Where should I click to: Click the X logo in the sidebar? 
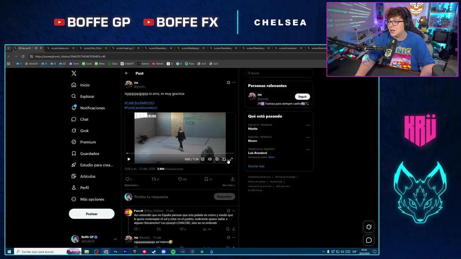click(74, 73)
